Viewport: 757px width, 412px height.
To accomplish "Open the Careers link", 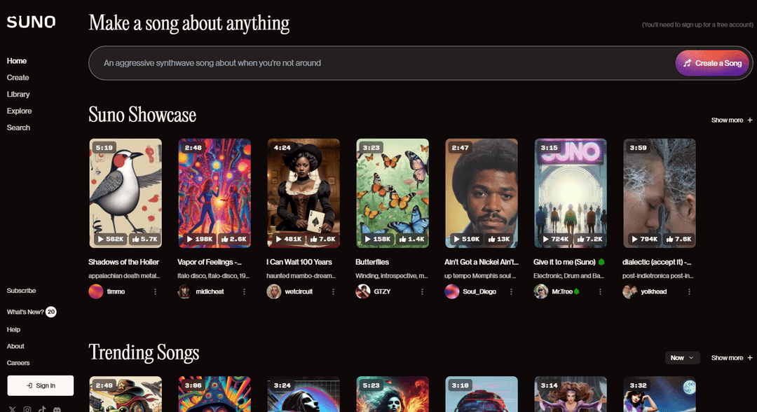I will (x=18, y=363).
